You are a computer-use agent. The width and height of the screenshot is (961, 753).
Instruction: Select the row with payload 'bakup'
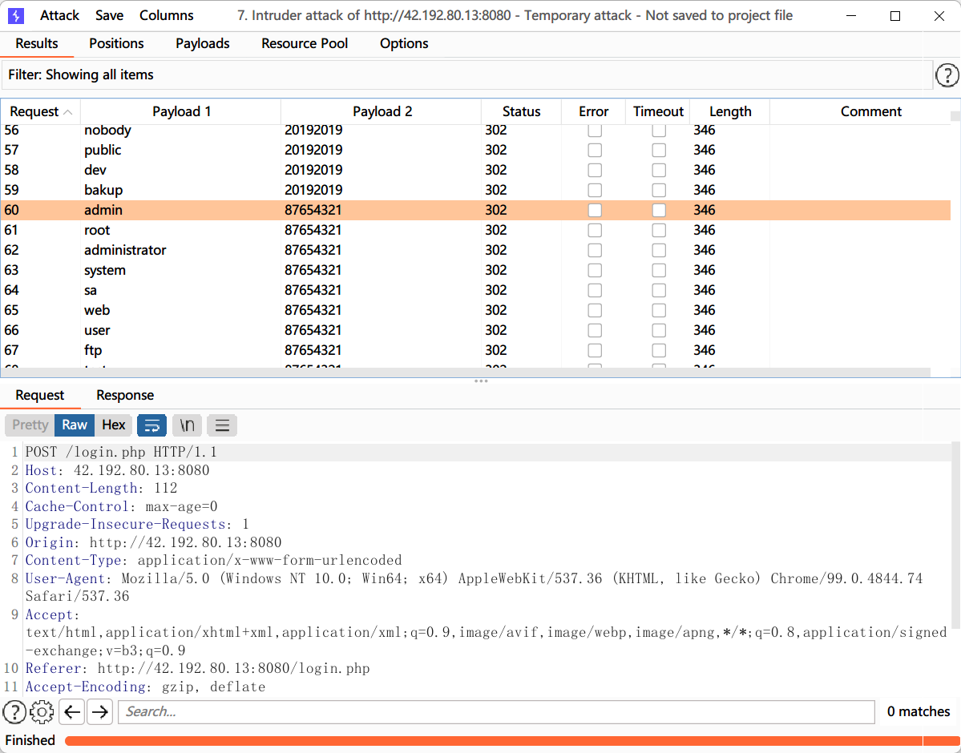click(475, 190)
